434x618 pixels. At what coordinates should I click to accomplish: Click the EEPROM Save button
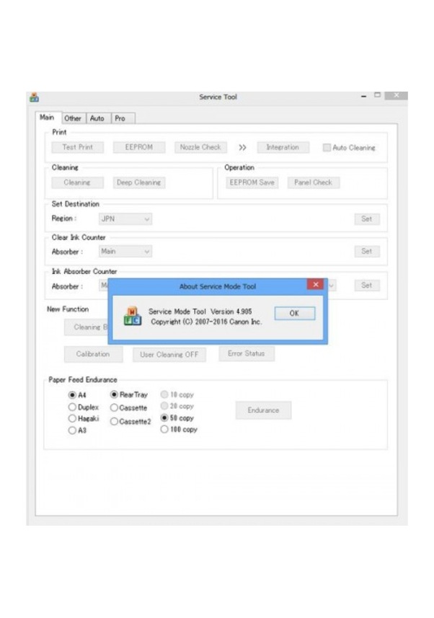pyautogui.click(x=252, y=182)
